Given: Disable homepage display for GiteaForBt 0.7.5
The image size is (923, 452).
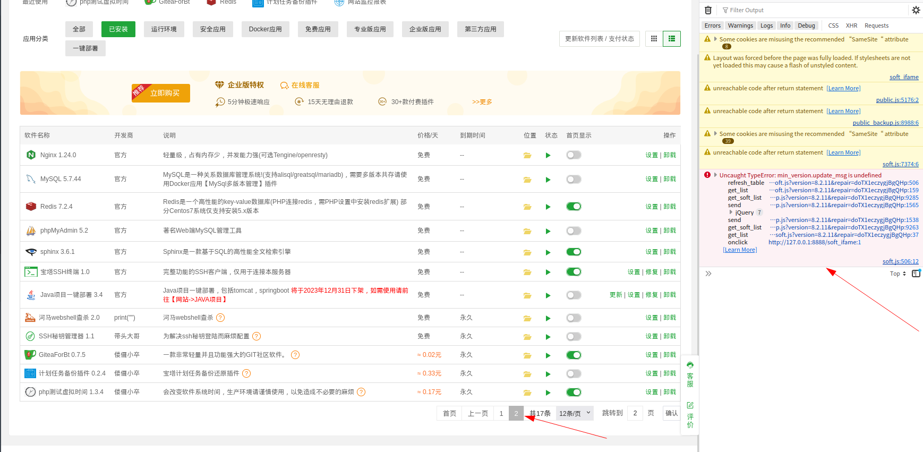Looking at the screenshot, I should coord(574,355).
